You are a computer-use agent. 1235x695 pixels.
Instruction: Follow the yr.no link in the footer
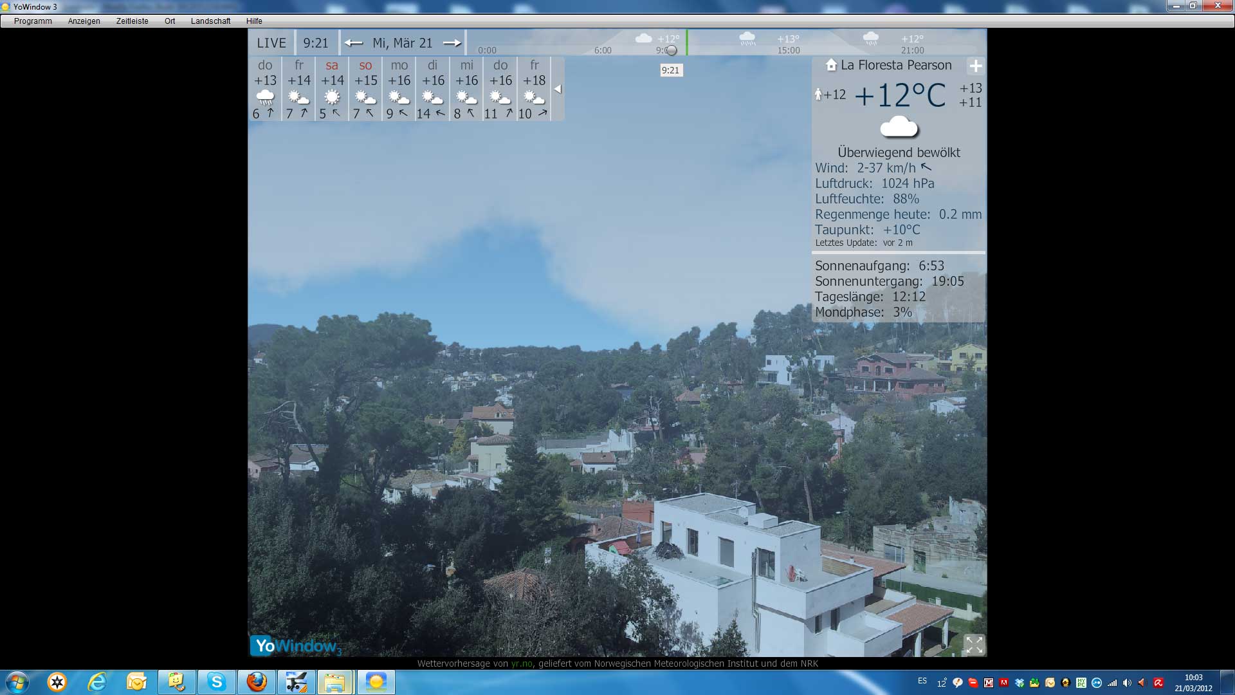[522, 663]
